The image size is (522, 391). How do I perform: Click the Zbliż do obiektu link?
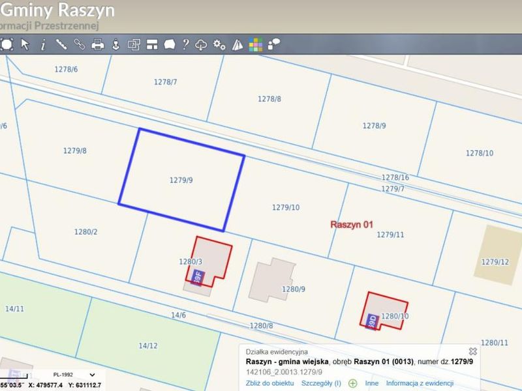pyautogui.click(x=269, y=383)
